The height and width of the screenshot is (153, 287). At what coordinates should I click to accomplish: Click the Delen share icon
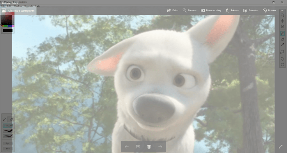169,10
